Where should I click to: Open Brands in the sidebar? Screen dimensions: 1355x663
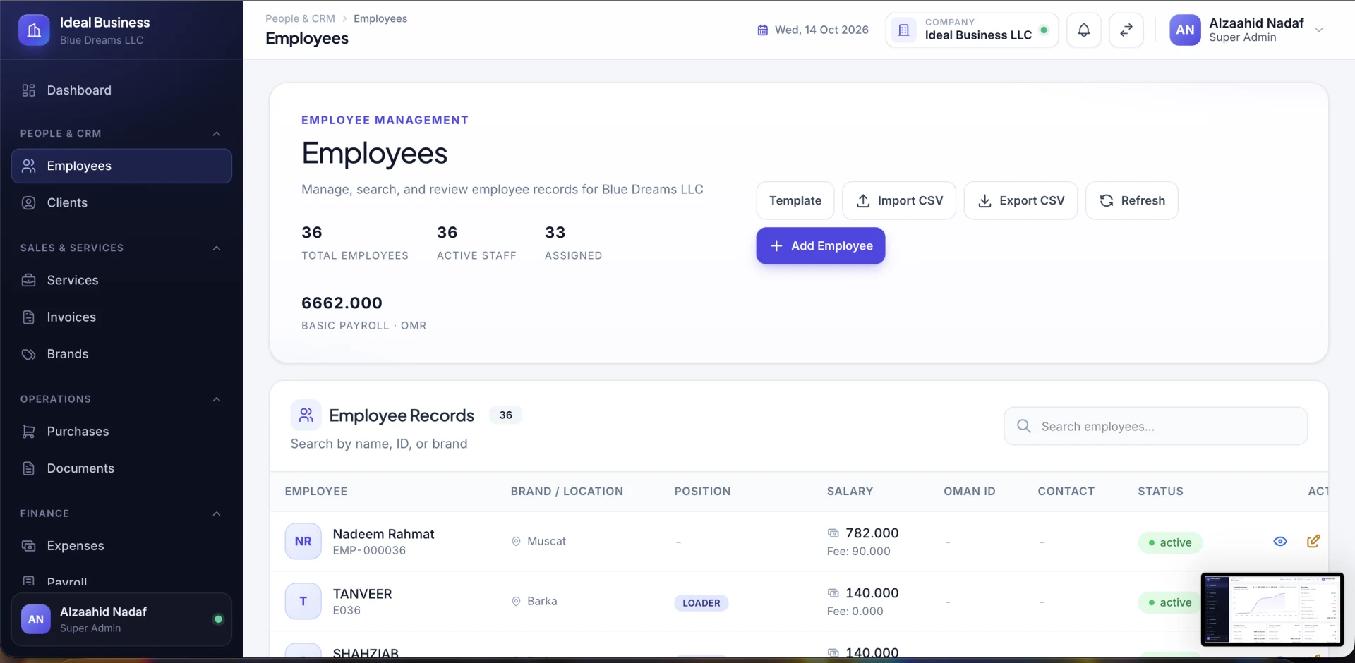coord(121,353)
